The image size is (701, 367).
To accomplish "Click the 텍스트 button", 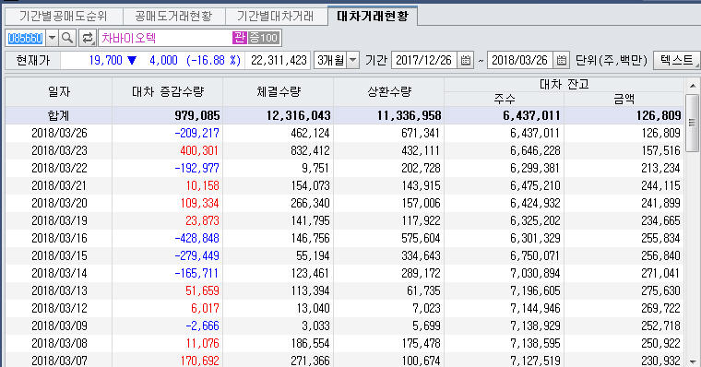I will [676, 60].
